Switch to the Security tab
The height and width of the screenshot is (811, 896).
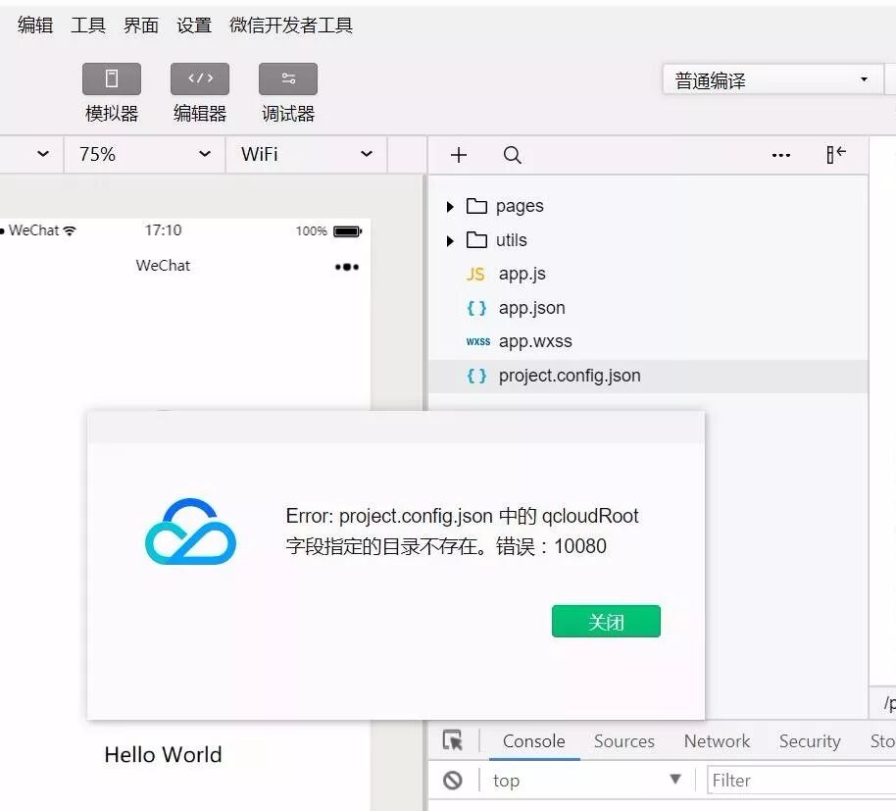coord(810,741)
